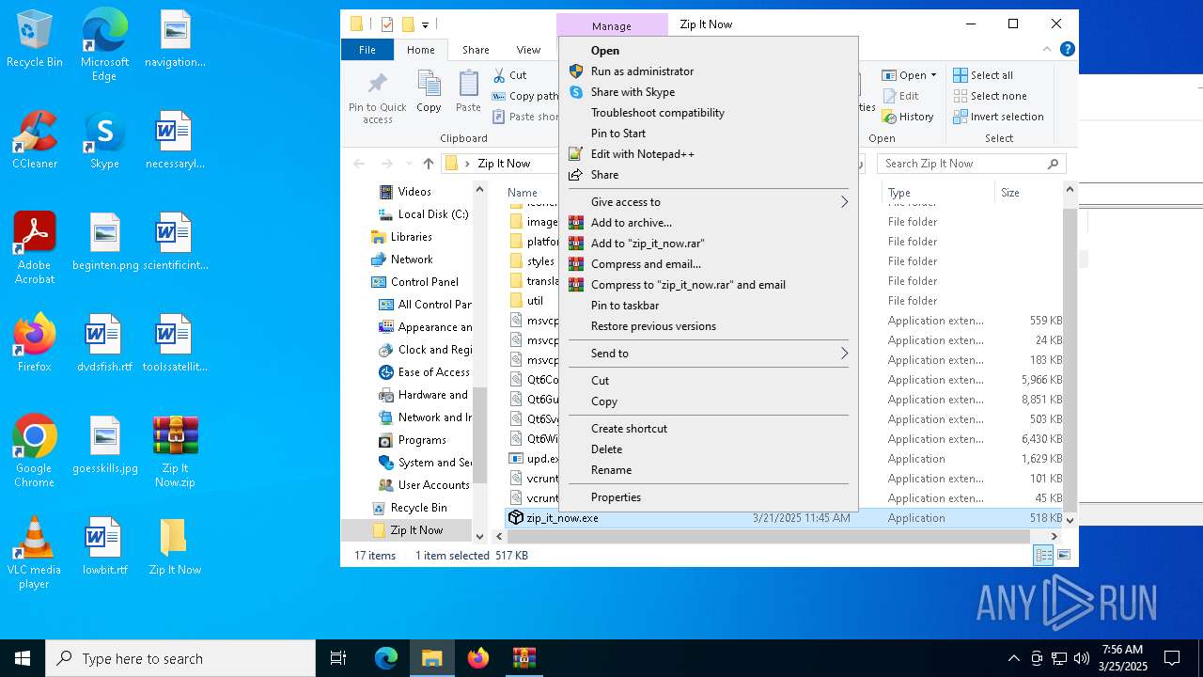The image size is (1203, 677).
Task: Switch to the View ribbon tab
Action: (528, 50)
